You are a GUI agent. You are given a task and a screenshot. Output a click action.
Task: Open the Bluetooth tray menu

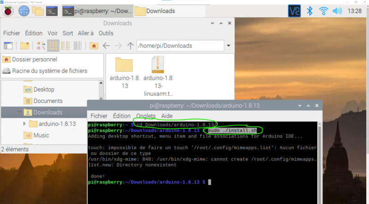click(309, 11)
